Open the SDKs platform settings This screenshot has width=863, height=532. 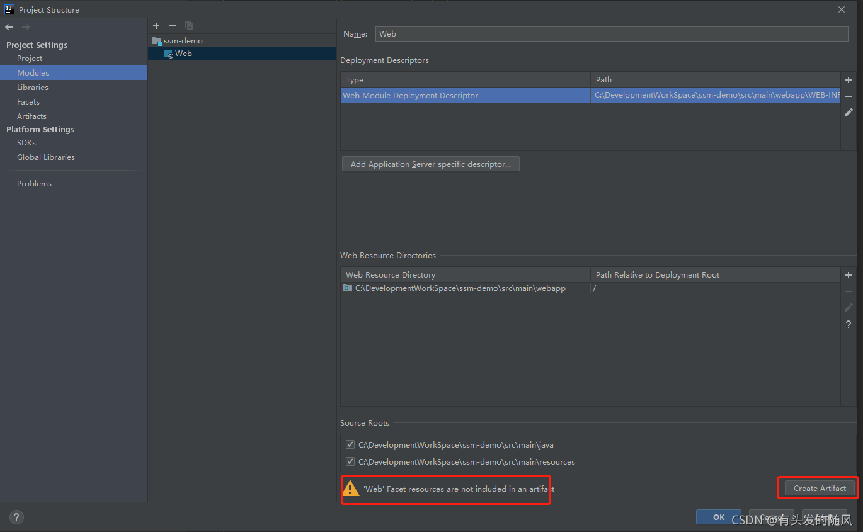[x=26, y=142]
